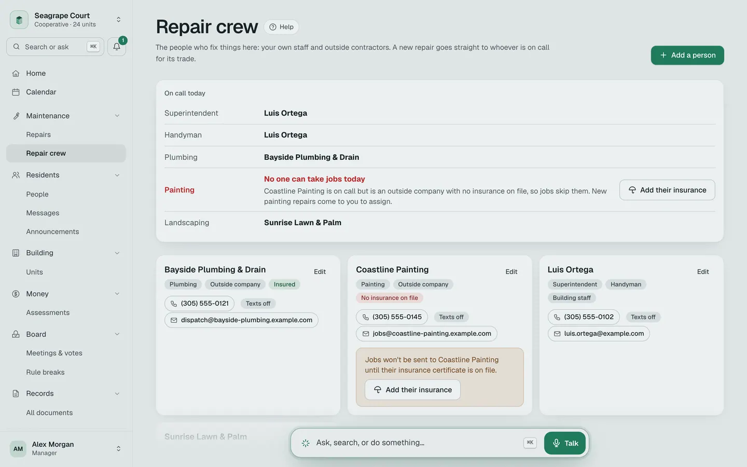747x467 pixels.
Task: Click the Talk microphone button
Action: (565, 443)
